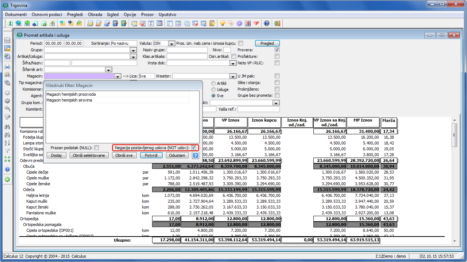Click the exit door icon in toolbar
This screenshot has height=262, width=467.
coord(277,24)
